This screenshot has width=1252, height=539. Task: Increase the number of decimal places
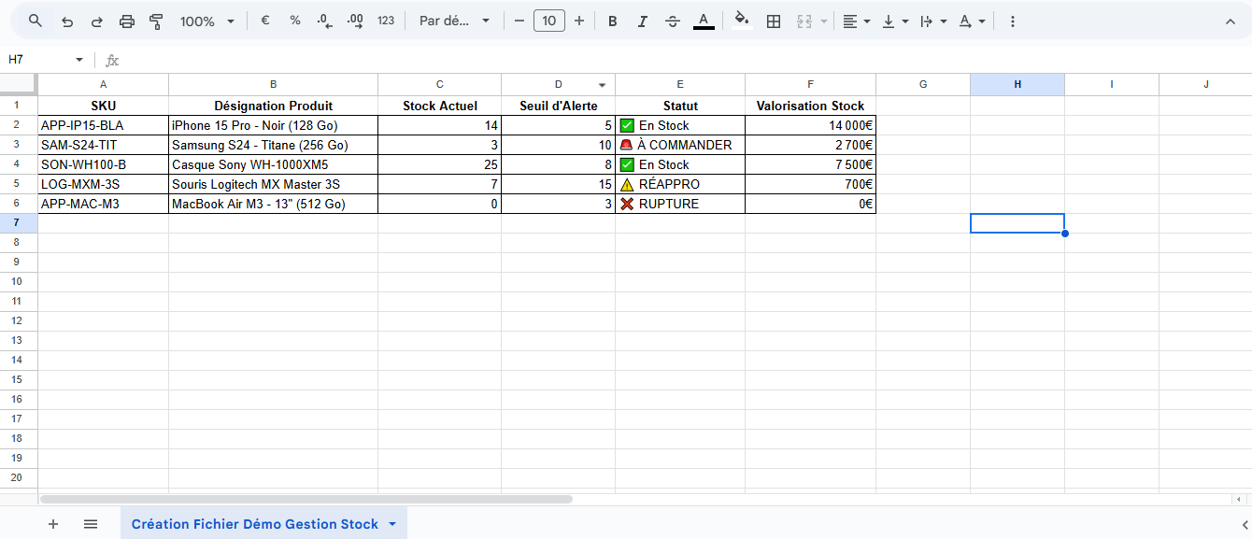click(x=355, y=21)
